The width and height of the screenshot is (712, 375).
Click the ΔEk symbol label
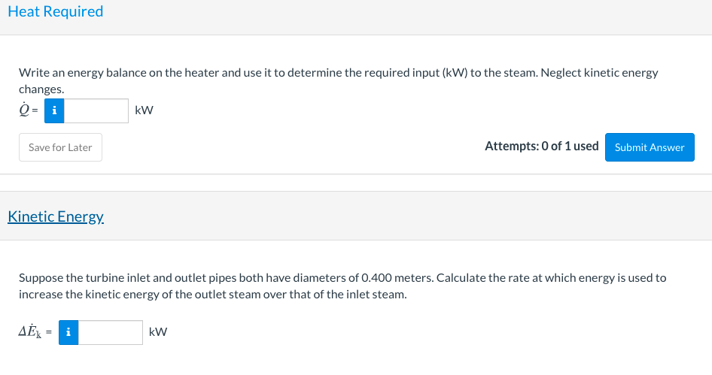(x=32, y=332)
